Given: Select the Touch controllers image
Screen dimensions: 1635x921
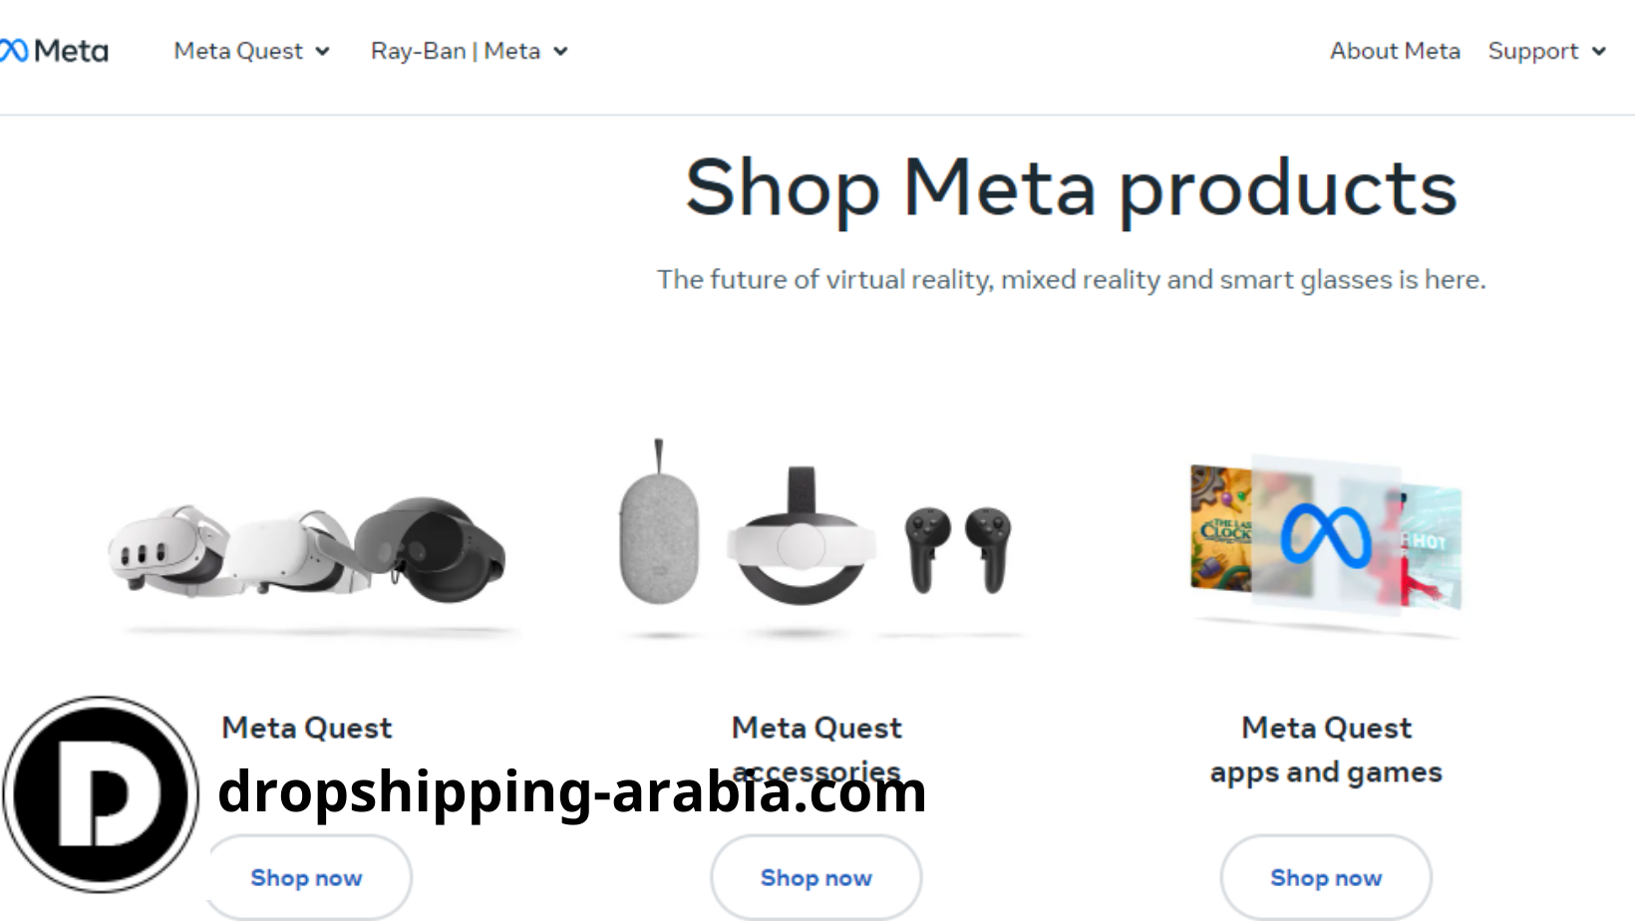Looking at the screenshot, I should click(x=958, y=549).
